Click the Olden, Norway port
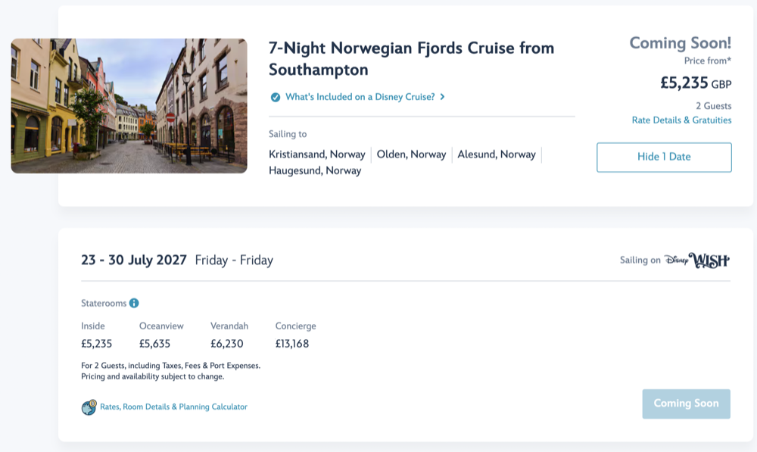 click(411, 154)
